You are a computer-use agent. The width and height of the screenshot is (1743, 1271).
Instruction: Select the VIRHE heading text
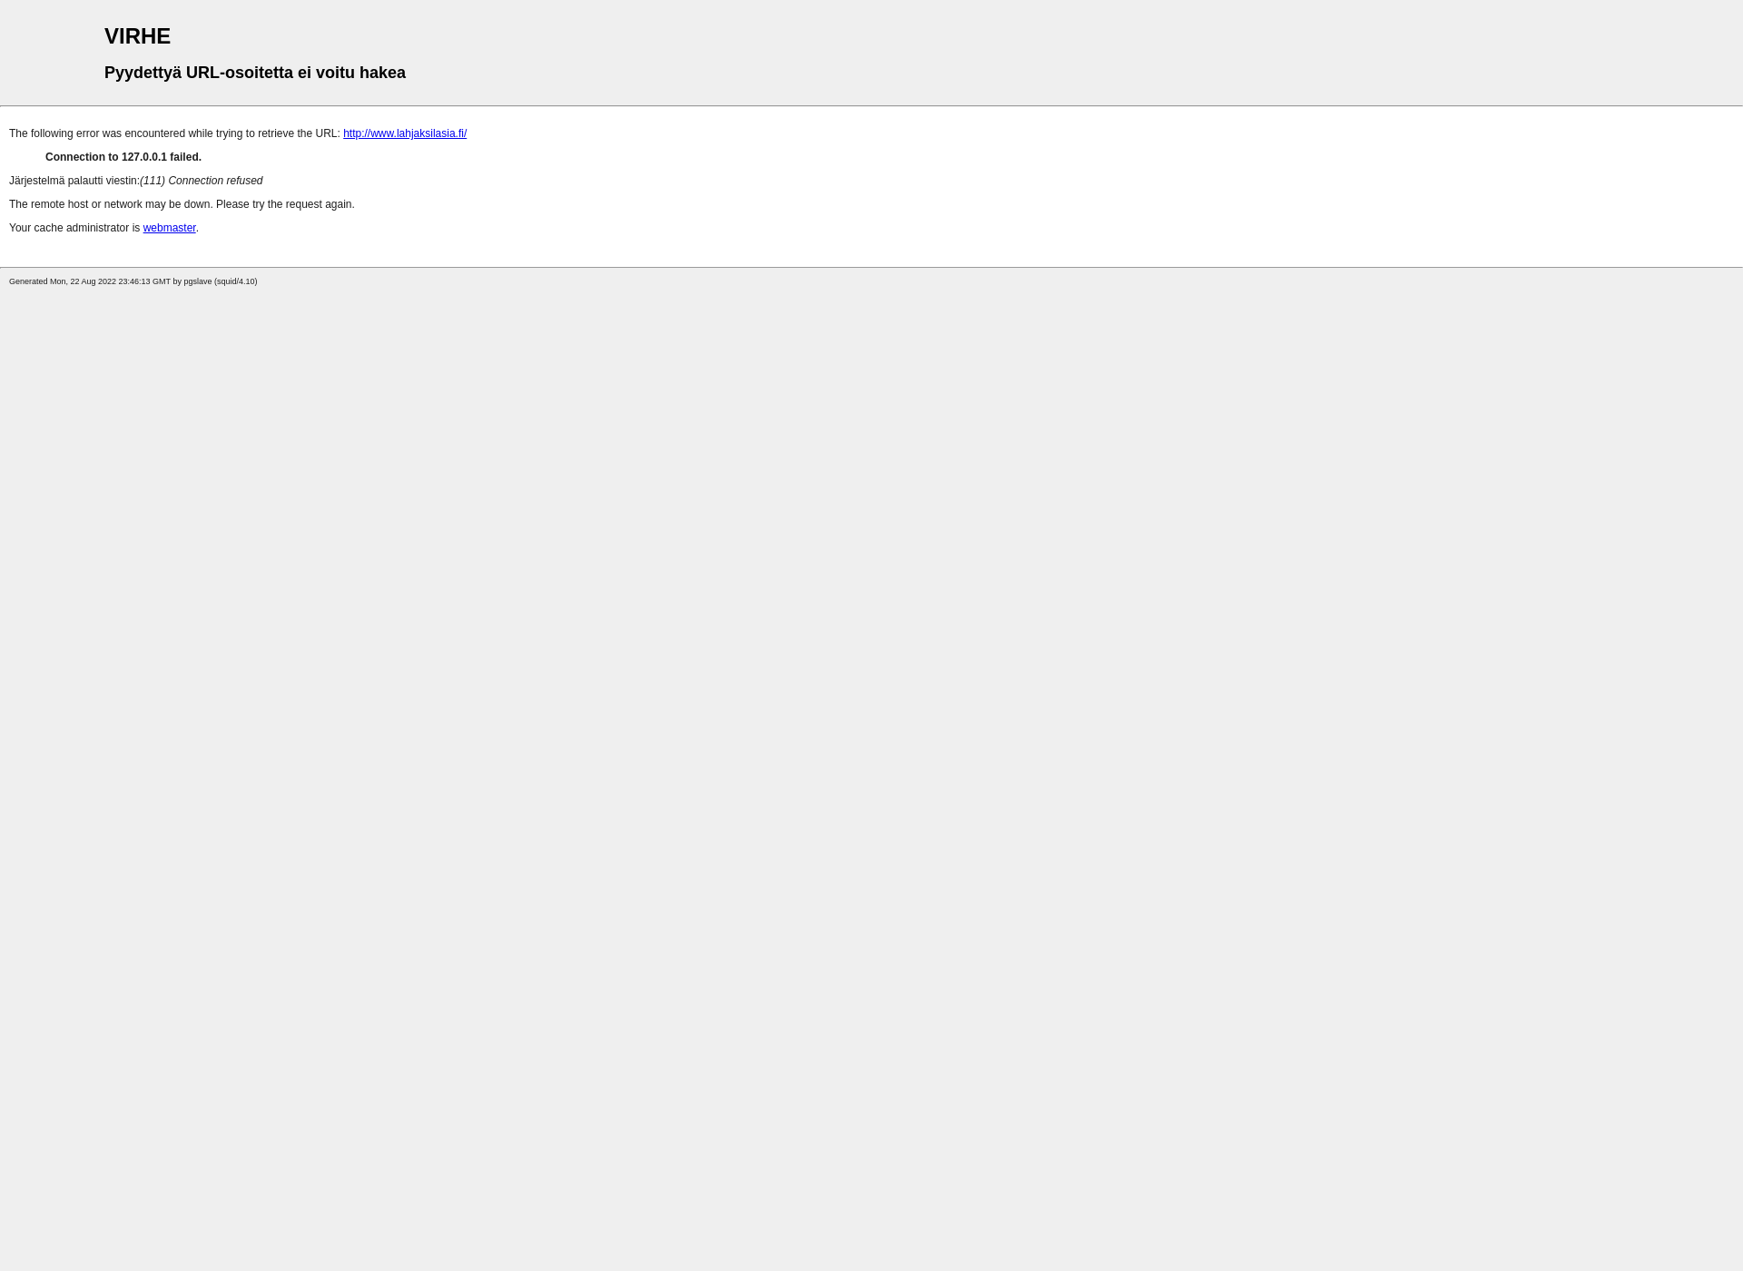point(137,36)
